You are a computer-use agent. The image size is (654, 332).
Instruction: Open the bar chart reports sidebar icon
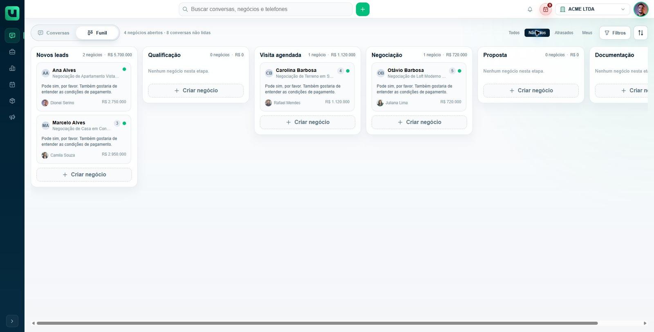pyautogui.click(x=12, y=68)
